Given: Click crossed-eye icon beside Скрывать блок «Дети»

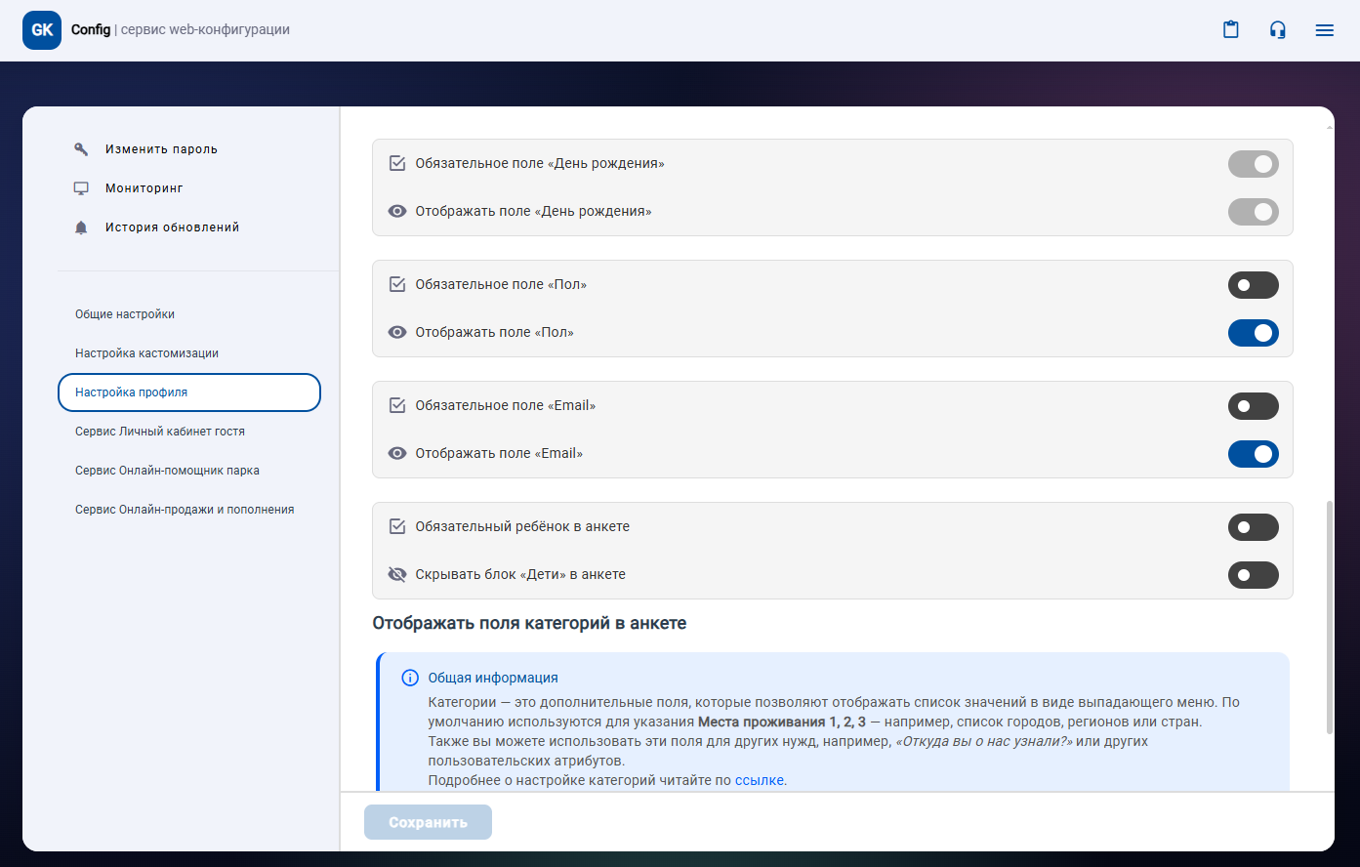Looking at the screenshot, I should point(397,574).
